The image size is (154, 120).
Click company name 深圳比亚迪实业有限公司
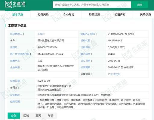[51, 40]
